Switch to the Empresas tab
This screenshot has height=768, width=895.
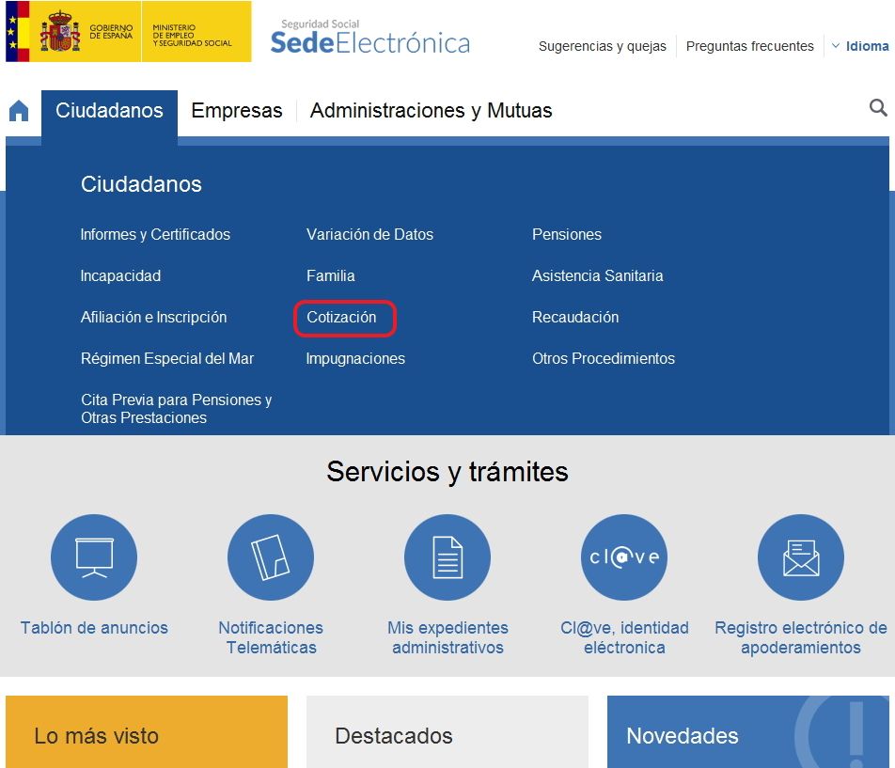coord(236,110)
